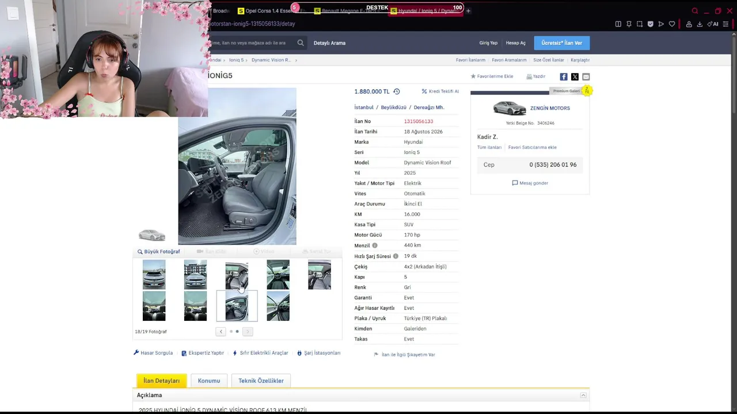This screenshot has height=414, width=737.
Task: Go to previous thumbnail page arrow
Action: [221, 331]
